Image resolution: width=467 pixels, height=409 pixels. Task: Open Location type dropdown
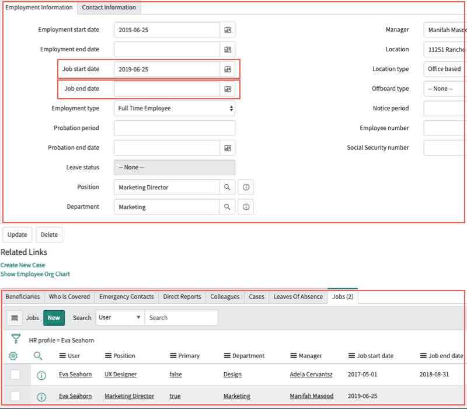(445, 69)
